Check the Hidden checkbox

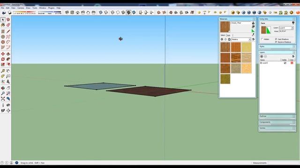pos(262,39)
